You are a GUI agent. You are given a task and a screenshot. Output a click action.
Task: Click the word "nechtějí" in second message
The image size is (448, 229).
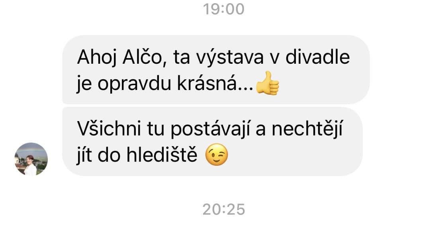point(307,129)
